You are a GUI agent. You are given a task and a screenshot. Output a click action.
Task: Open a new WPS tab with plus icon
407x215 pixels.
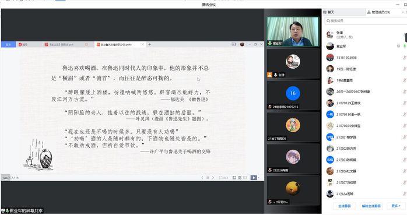[x=149, y=44]
